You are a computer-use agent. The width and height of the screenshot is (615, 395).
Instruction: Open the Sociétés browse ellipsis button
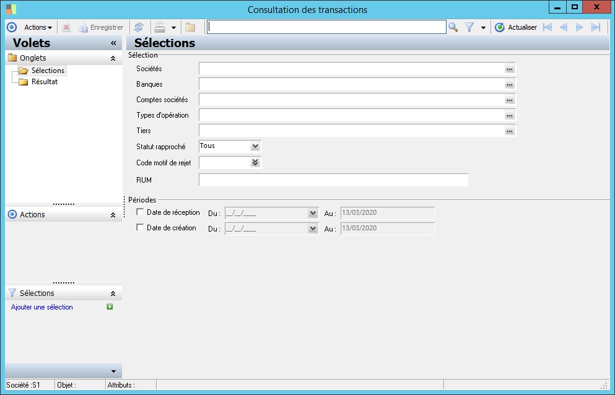(x=510, y=69)
